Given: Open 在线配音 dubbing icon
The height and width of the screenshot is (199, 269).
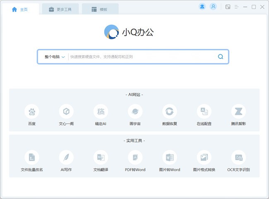Looking at the screenshot, I should (204, 111).
